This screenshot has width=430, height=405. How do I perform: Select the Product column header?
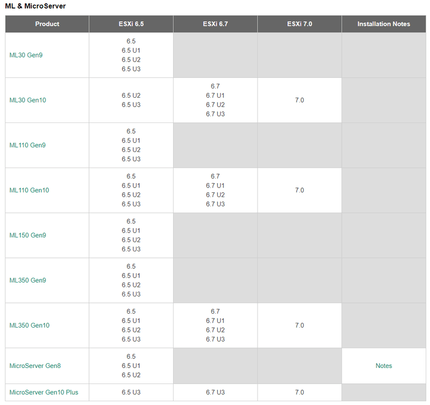click(x=47, y=24)
